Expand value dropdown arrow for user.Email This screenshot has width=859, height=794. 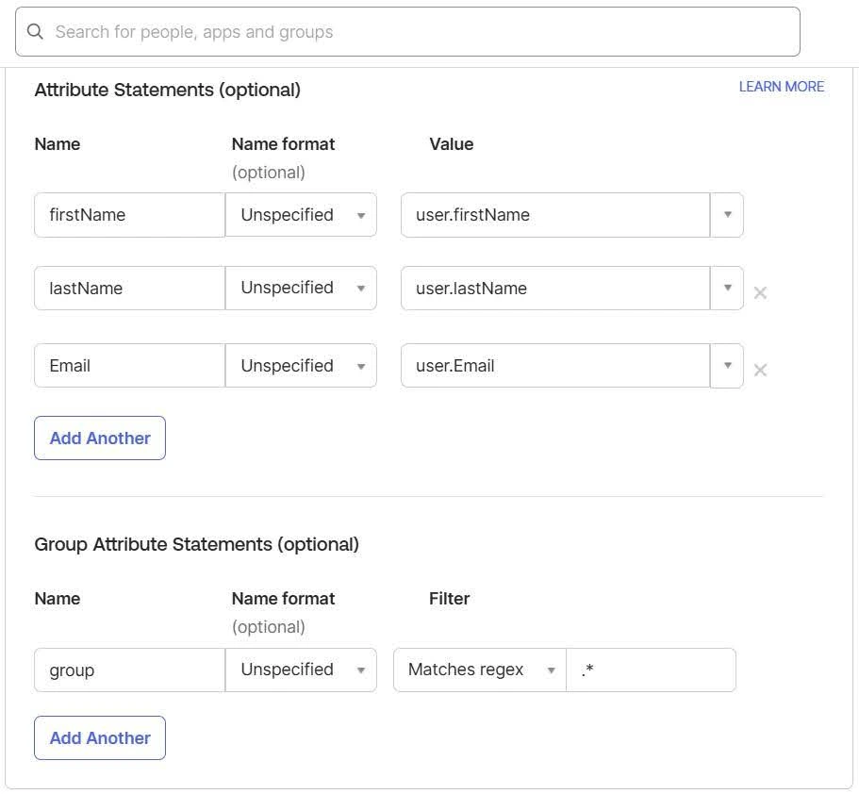tap(727, 366)
